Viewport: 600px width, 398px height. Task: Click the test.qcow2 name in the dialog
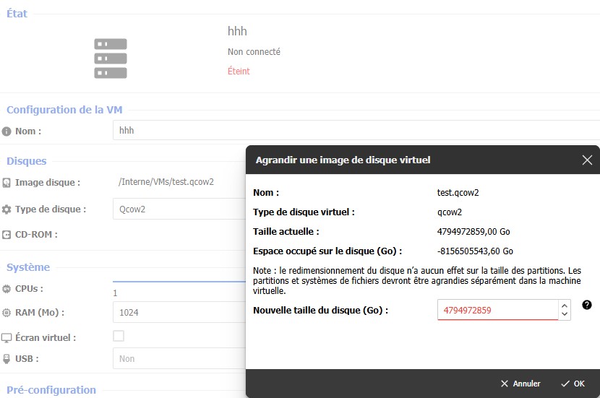tap(458, 193)
